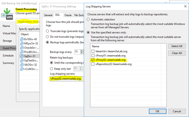The image size is (189, 117).
Task: Open the General tab
Action: point(48,15)
